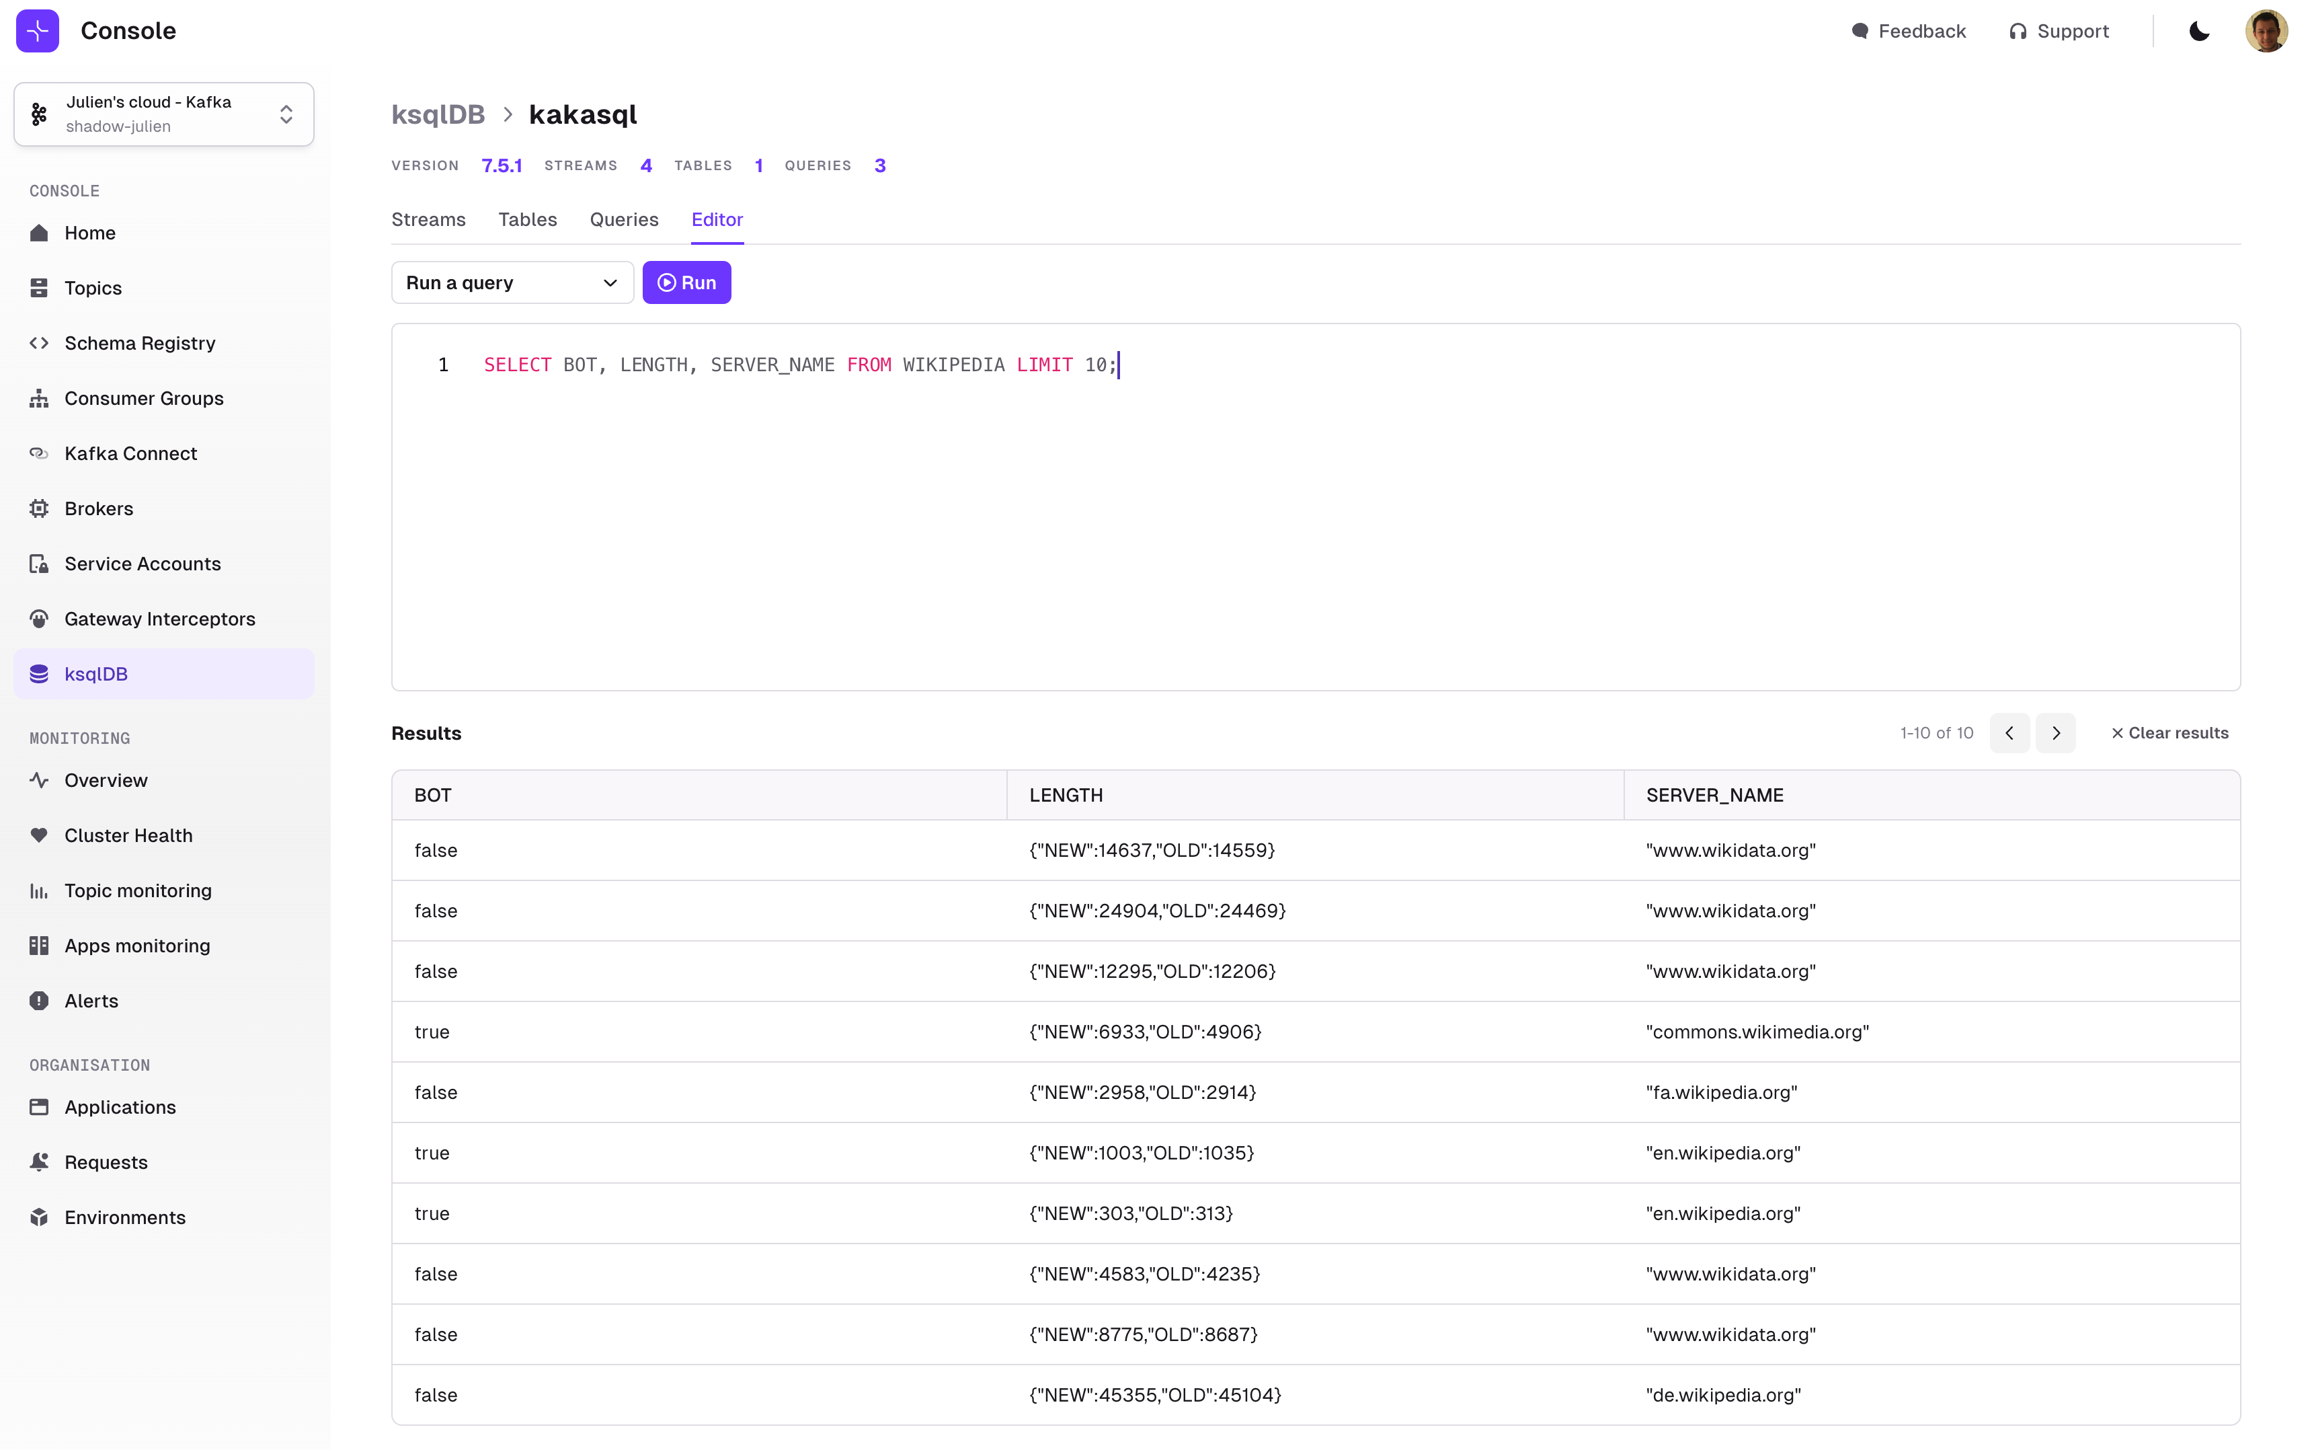Open the Applications window icon

39,1108
